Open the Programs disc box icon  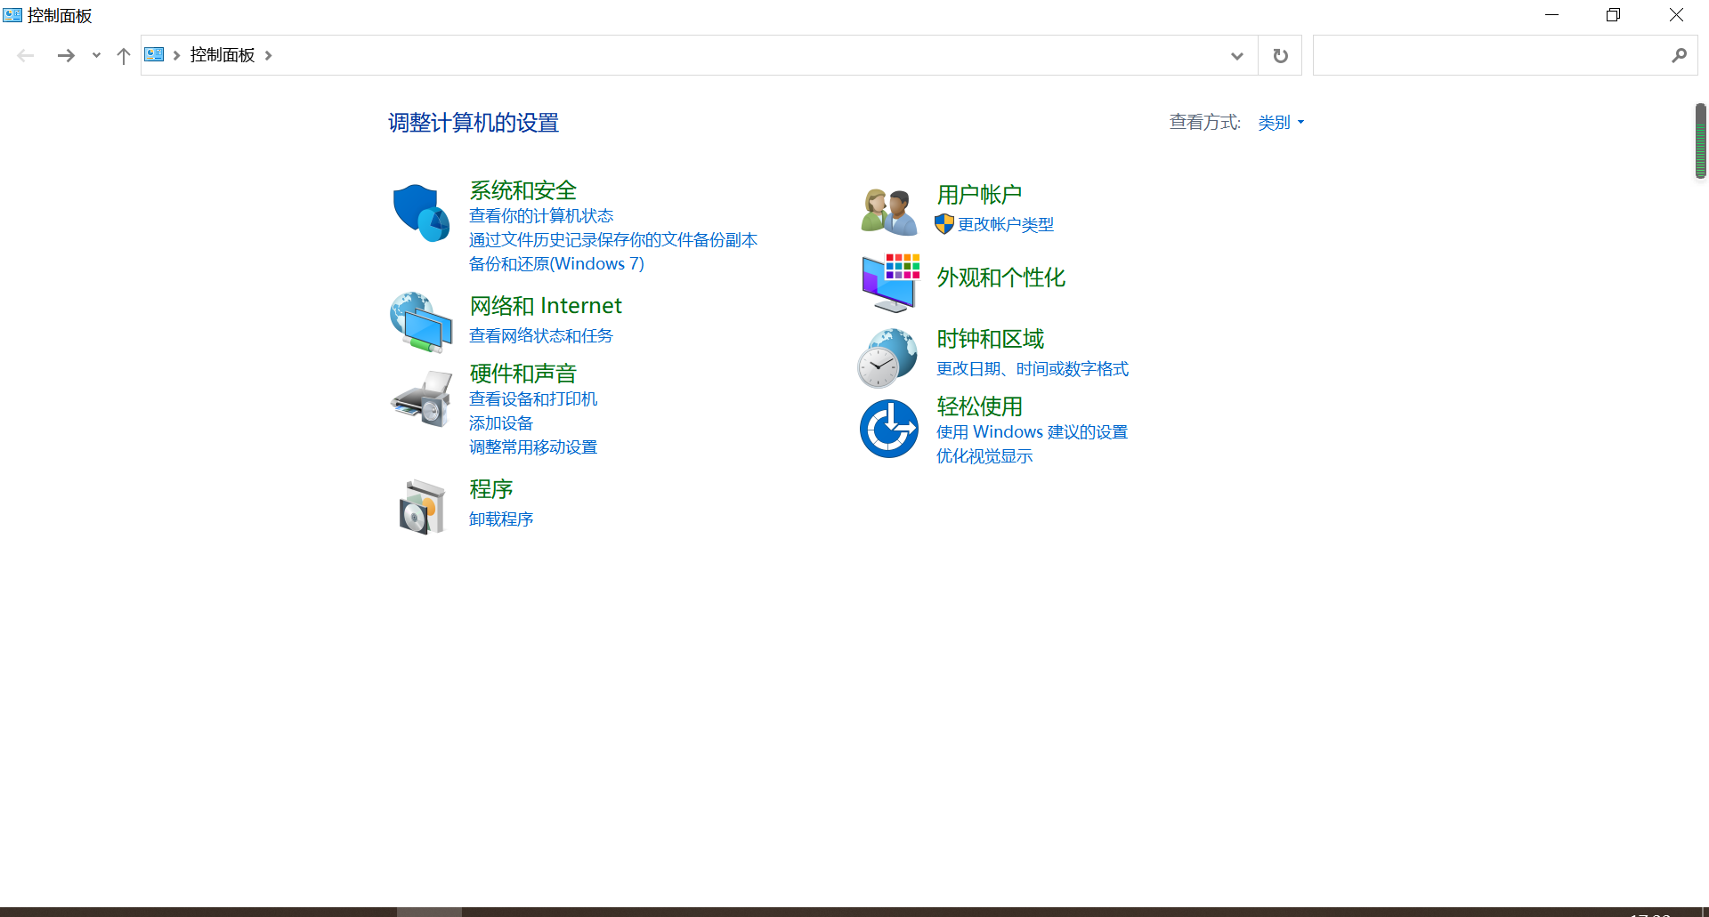pos(421,506)
